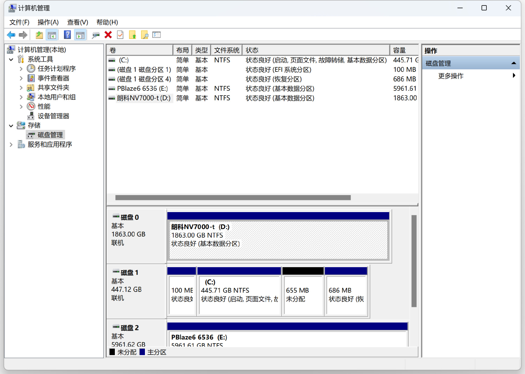This screenshot has height=374, width=525.
Task: Open the 帮助(H) menu
Action: [x=107, y=22]
